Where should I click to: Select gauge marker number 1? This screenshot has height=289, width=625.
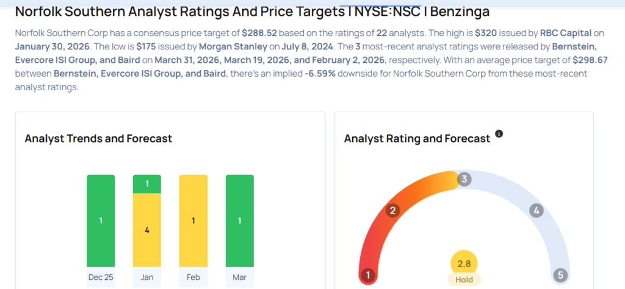point(367,275)
